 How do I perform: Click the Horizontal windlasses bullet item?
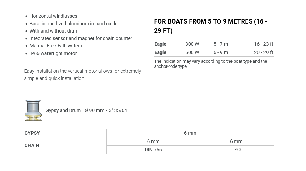[53, 16]
